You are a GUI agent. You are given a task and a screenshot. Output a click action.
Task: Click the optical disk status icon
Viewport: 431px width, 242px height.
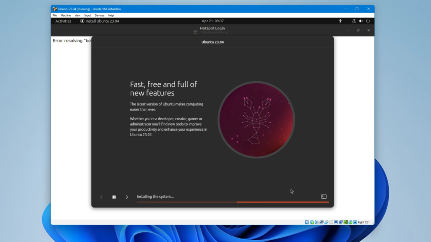(312, 222)
